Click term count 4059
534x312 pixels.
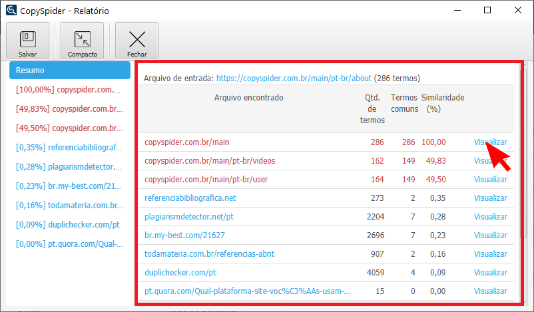(x=376, y=273)
